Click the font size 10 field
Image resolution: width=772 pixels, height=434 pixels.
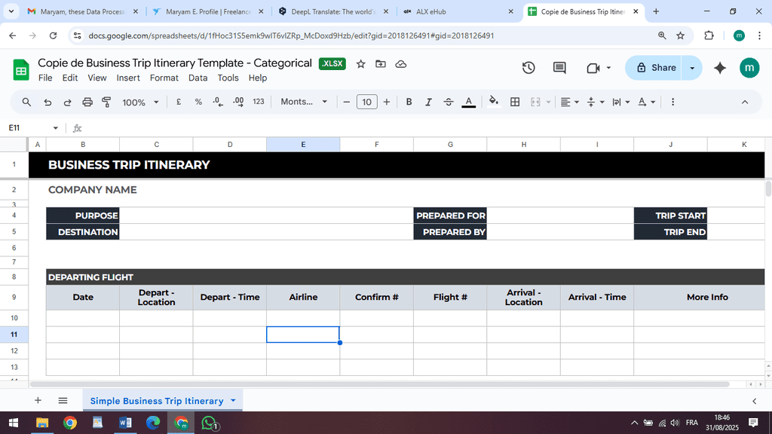367,102
